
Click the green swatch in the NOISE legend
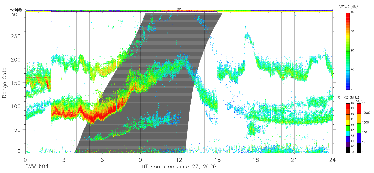click(x=358, y=128)
